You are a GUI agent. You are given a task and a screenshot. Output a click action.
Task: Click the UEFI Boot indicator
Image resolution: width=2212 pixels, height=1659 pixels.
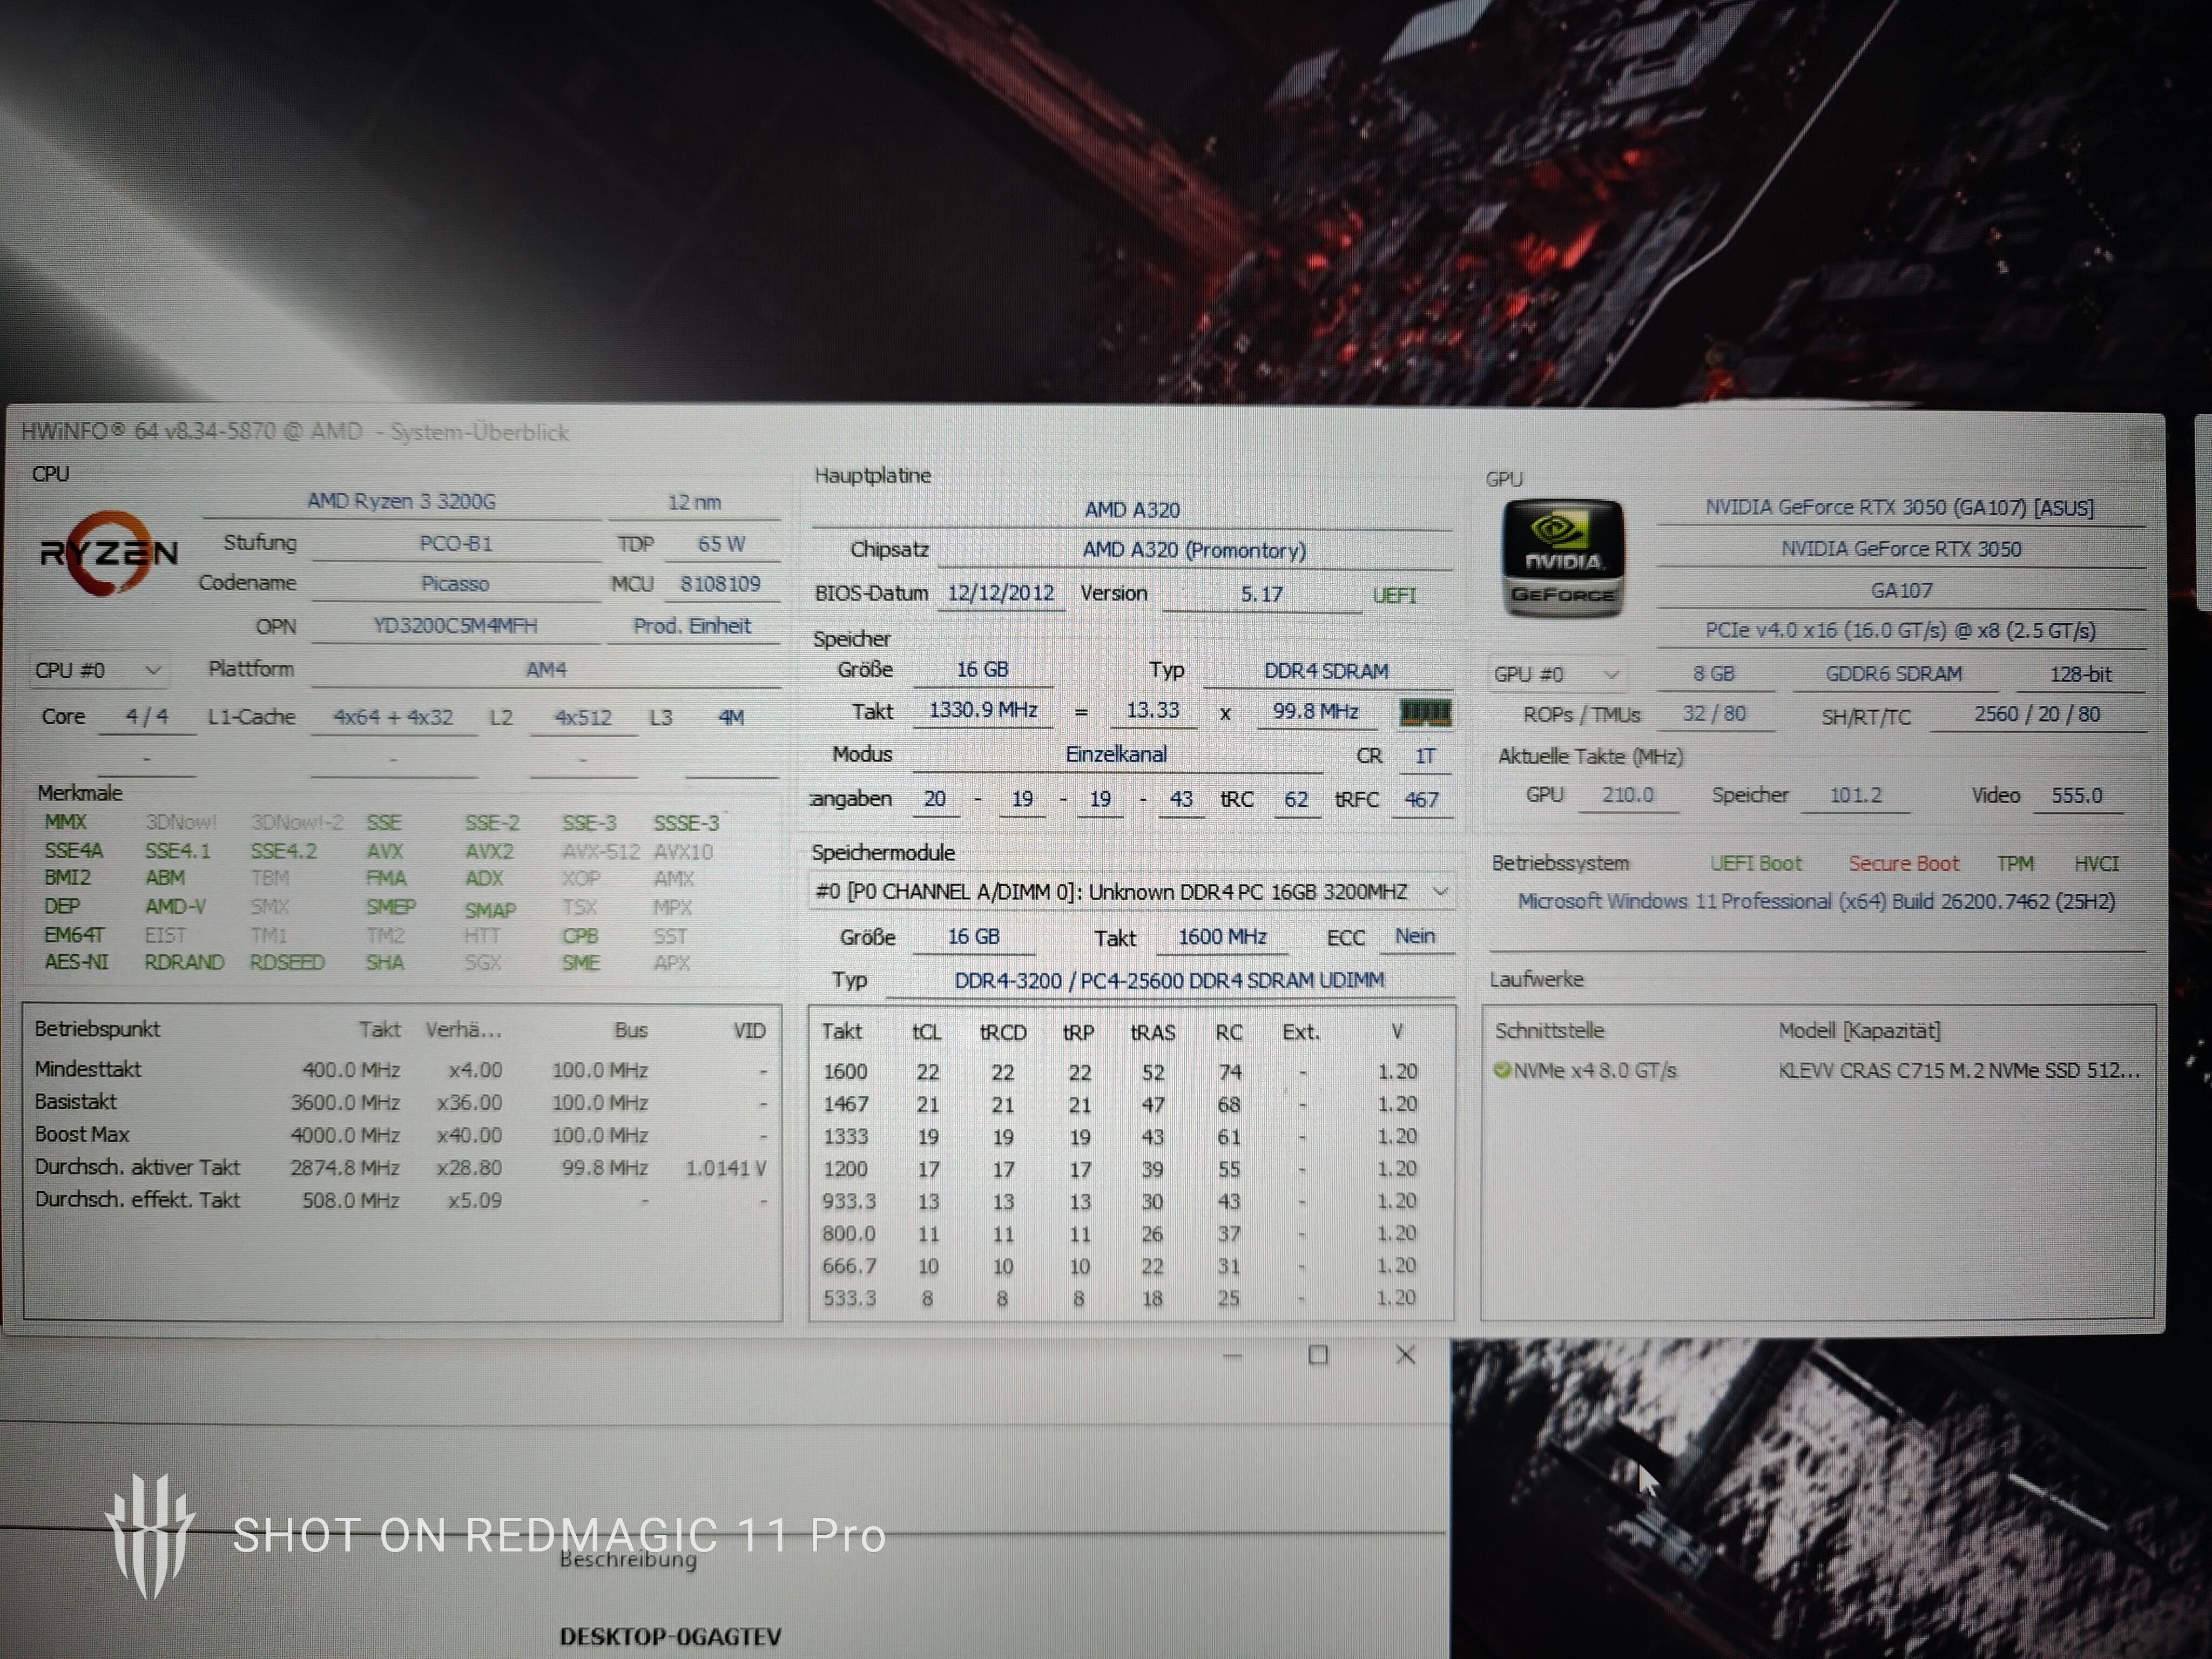[1755, 864]
